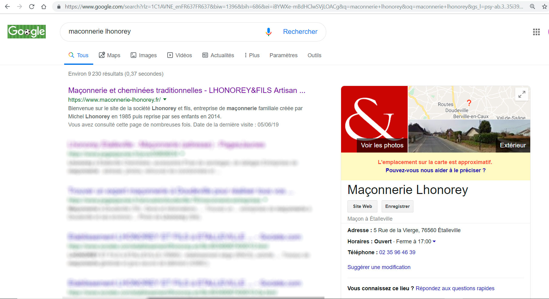This screenshot has width=549, height=299.
Task: Click the browser back arrow
Action: [x=7, y=6]
